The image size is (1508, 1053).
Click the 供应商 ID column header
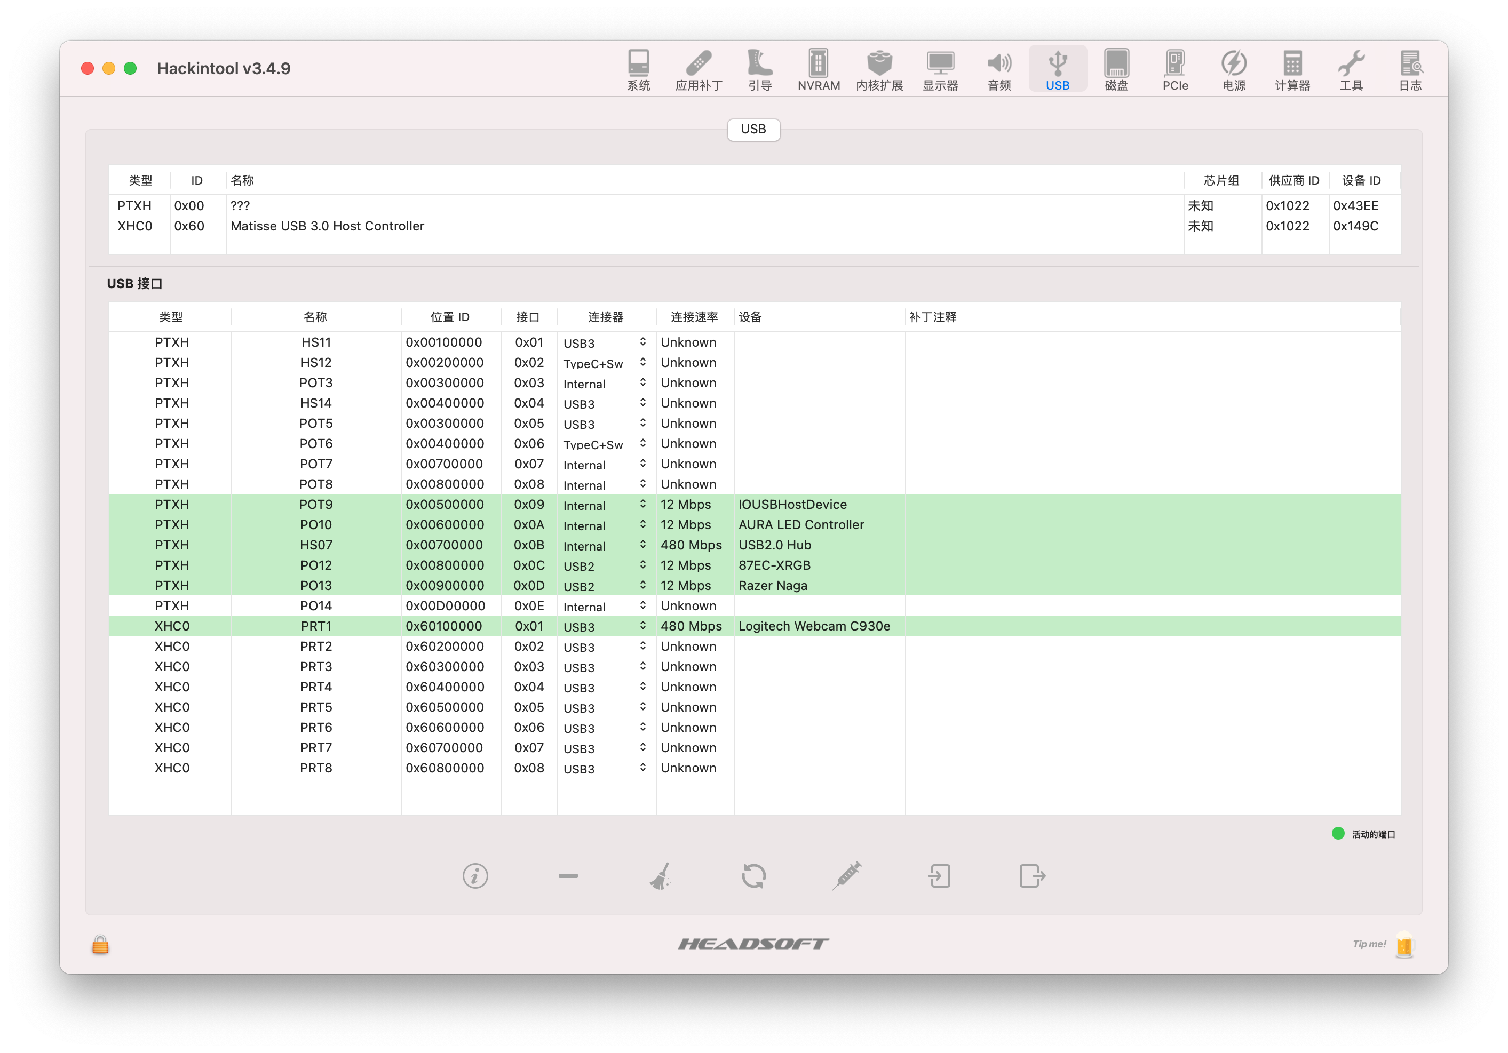(1294, 180)
